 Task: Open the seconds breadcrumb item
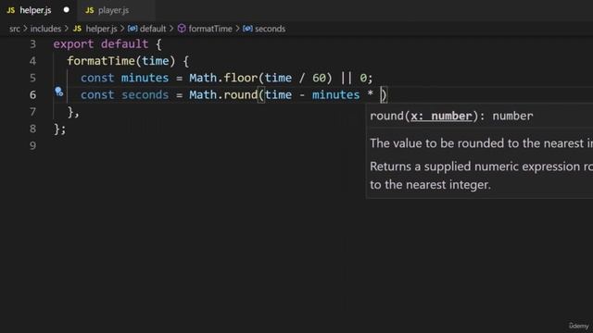(x=270, y=29)
